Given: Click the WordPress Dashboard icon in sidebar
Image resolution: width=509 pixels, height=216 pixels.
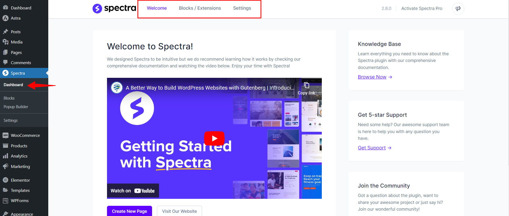Looking at the screenshot, I should point(5,8).
